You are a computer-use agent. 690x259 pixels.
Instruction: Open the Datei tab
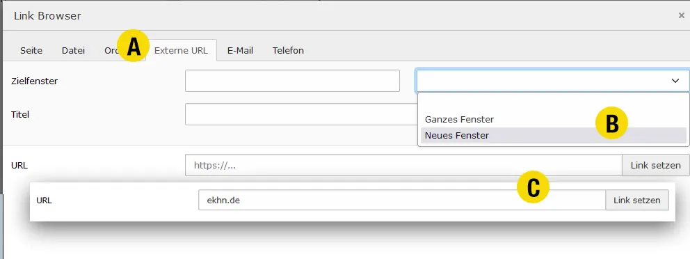coord(73,50)
